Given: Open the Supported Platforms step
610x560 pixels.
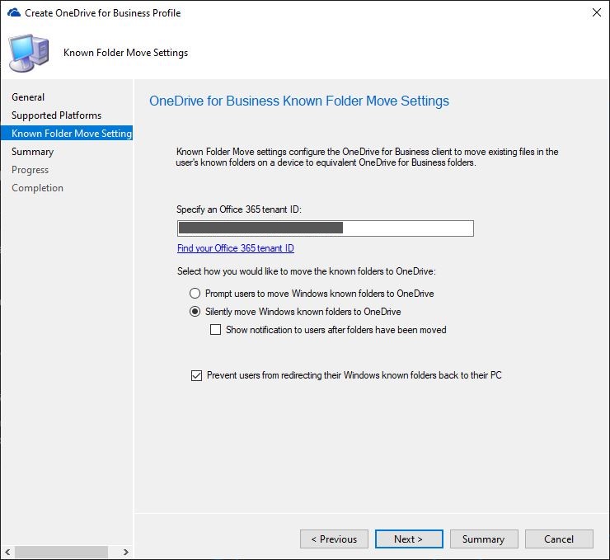Looking at the screenshot, I should (56, 115).
